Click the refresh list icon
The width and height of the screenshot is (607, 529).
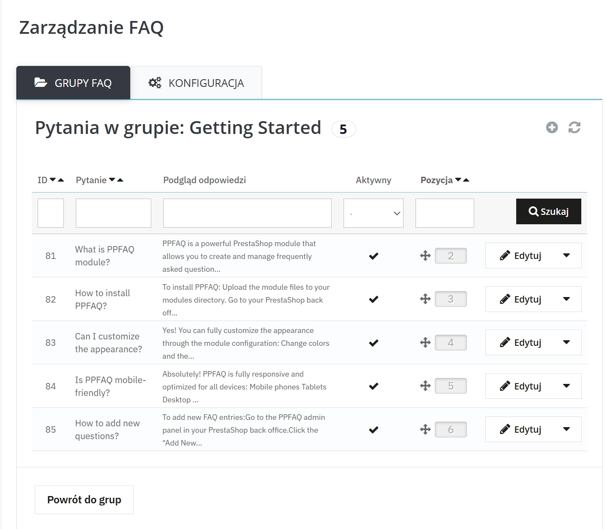574,127
